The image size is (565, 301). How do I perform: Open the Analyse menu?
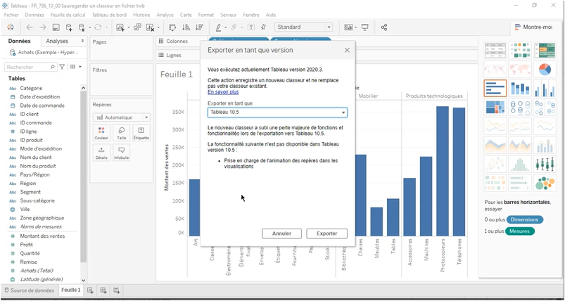coord(165,14)
